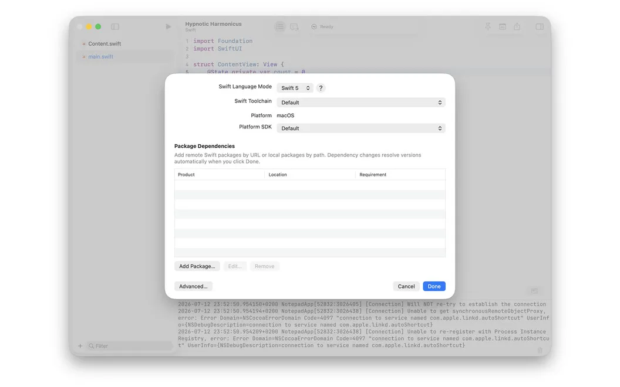Open the Swift Toolchain dropdown
This screenshot has width=620, height=387.
tap(361, 102)
